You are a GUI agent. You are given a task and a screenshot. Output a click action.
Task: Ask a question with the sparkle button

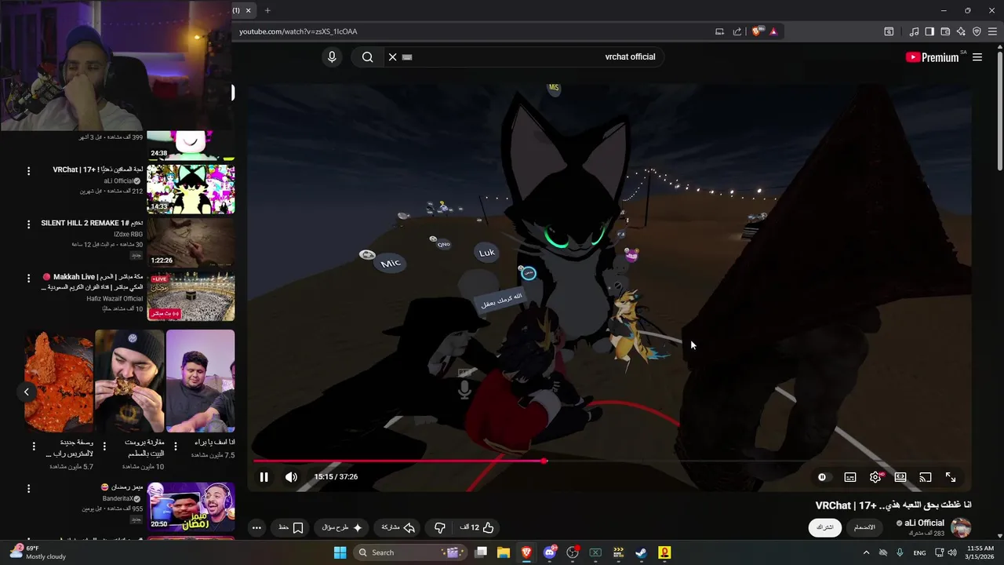click(x=342, y=527)
